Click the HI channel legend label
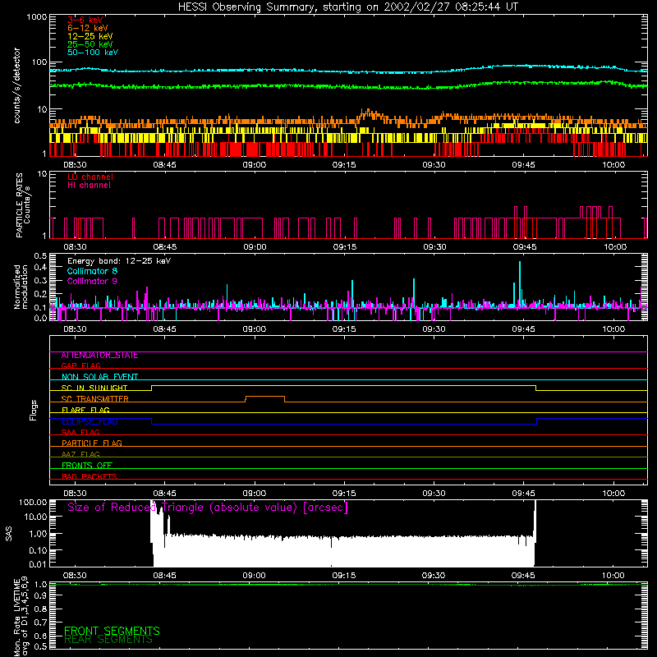Screen dimensions: 657x657 point(89,186)
